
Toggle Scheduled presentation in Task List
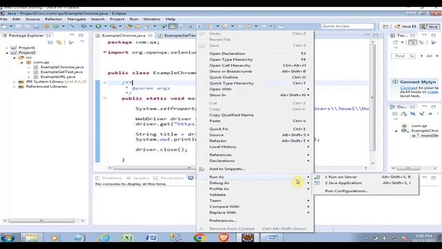(x=421, y=42)
